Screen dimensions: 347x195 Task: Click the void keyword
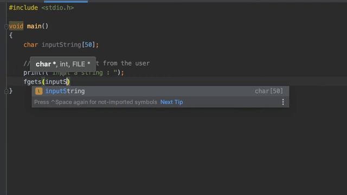(16, 26)
